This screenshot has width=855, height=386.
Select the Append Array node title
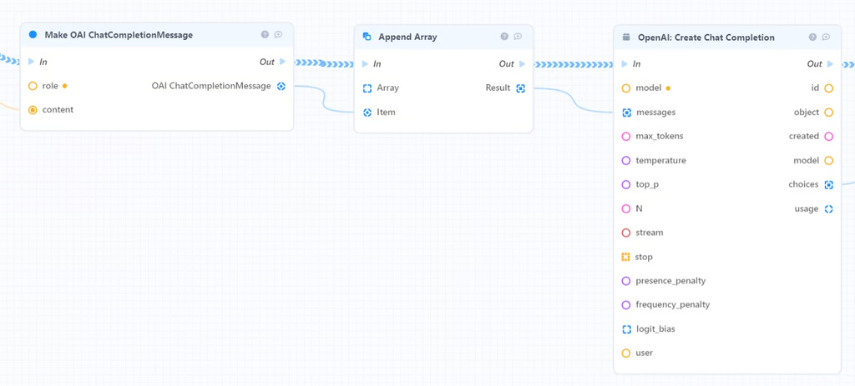[407, 37]
